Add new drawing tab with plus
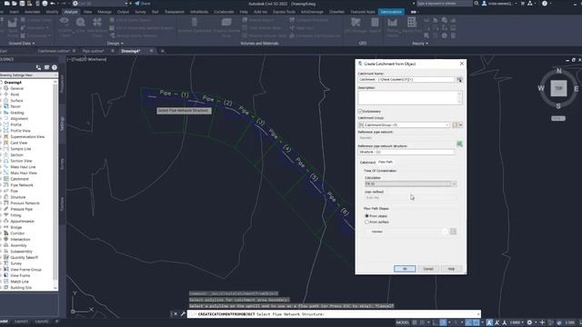This screenshot has height=327, width=582. coord(162,51)
